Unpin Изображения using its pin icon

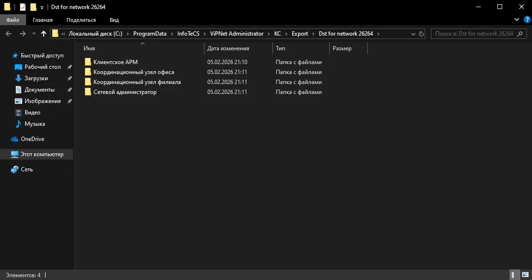[70, 101]
